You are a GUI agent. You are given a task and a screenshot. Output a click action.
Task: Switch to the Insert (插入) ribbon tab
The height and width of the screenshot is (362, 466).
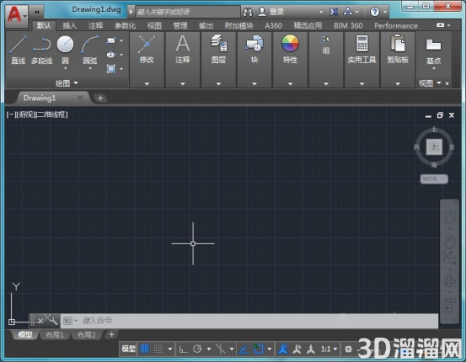[x=70, y=26]
